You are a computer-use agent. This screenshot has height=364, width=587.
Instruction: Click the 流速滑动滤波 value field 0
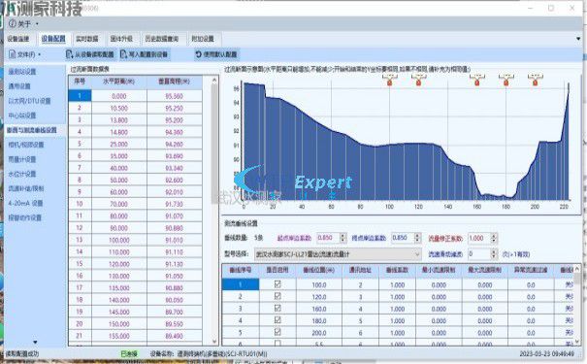tap(479, 254)
